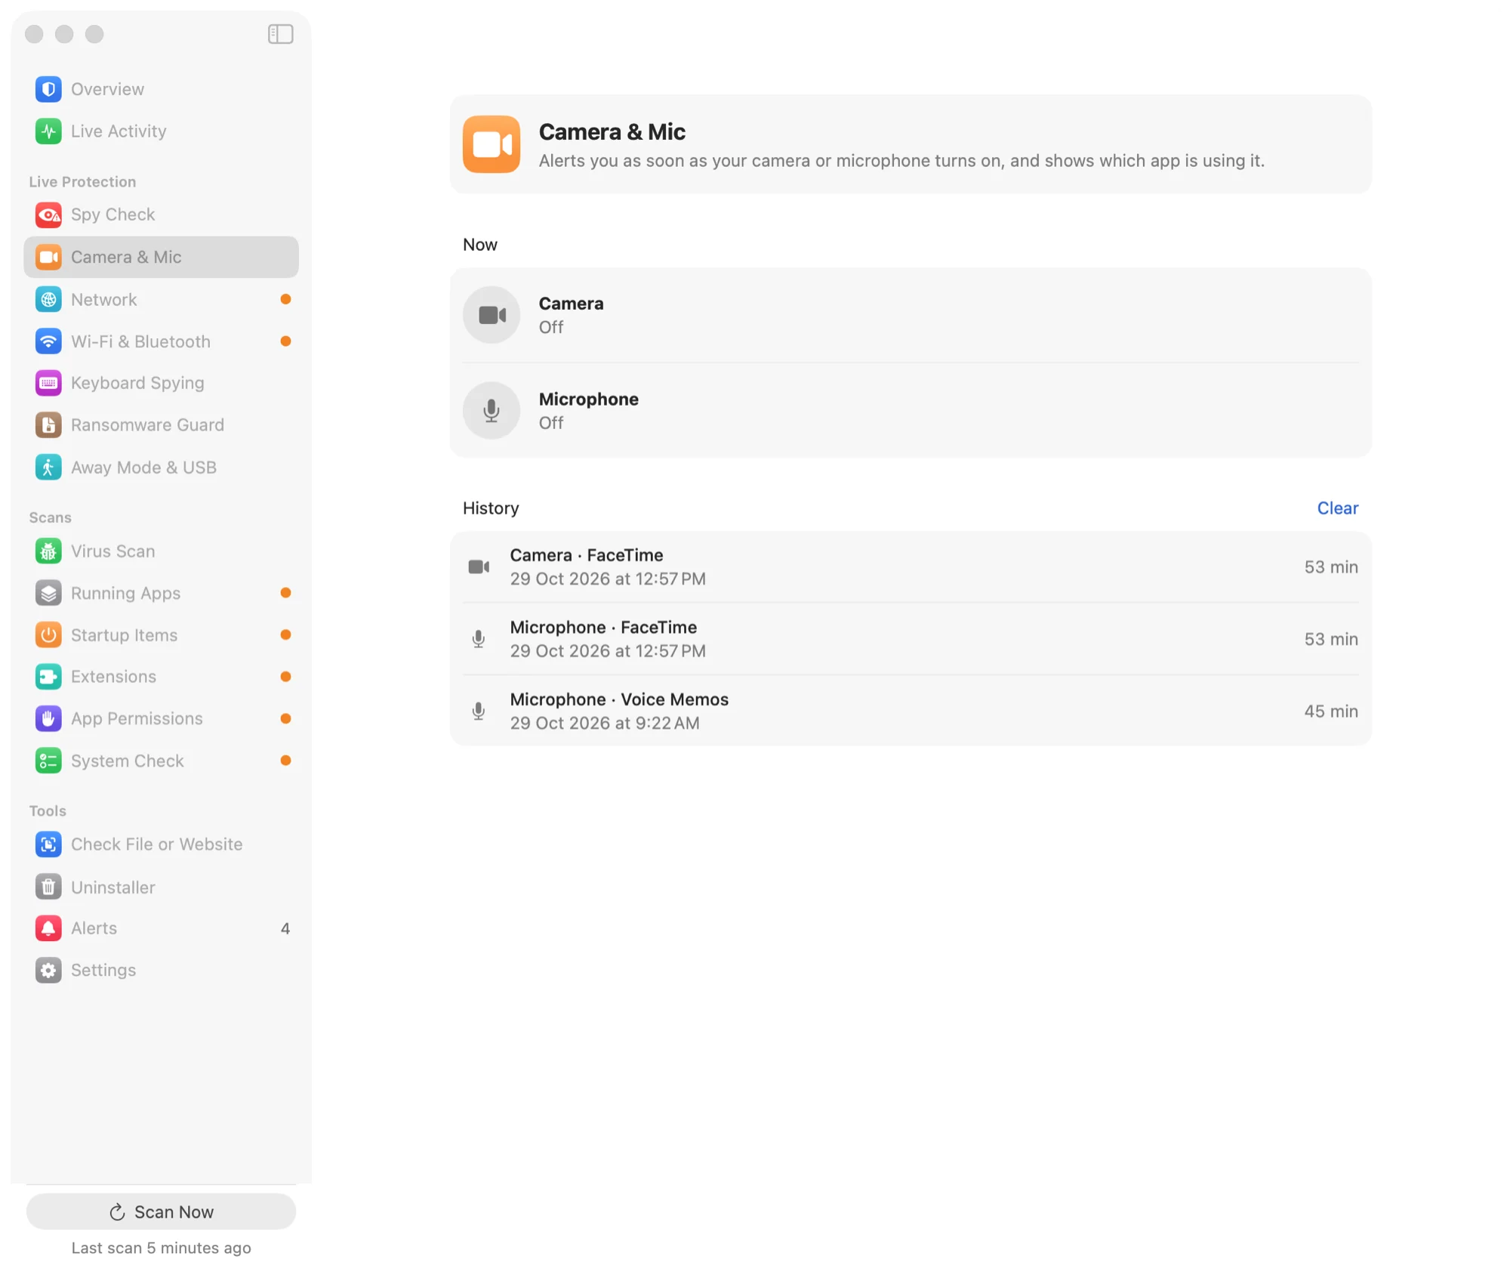This screenshot has height=1281, width=1510.
Task: Click the Alerts count badge 4
Action: coord(285,929)
